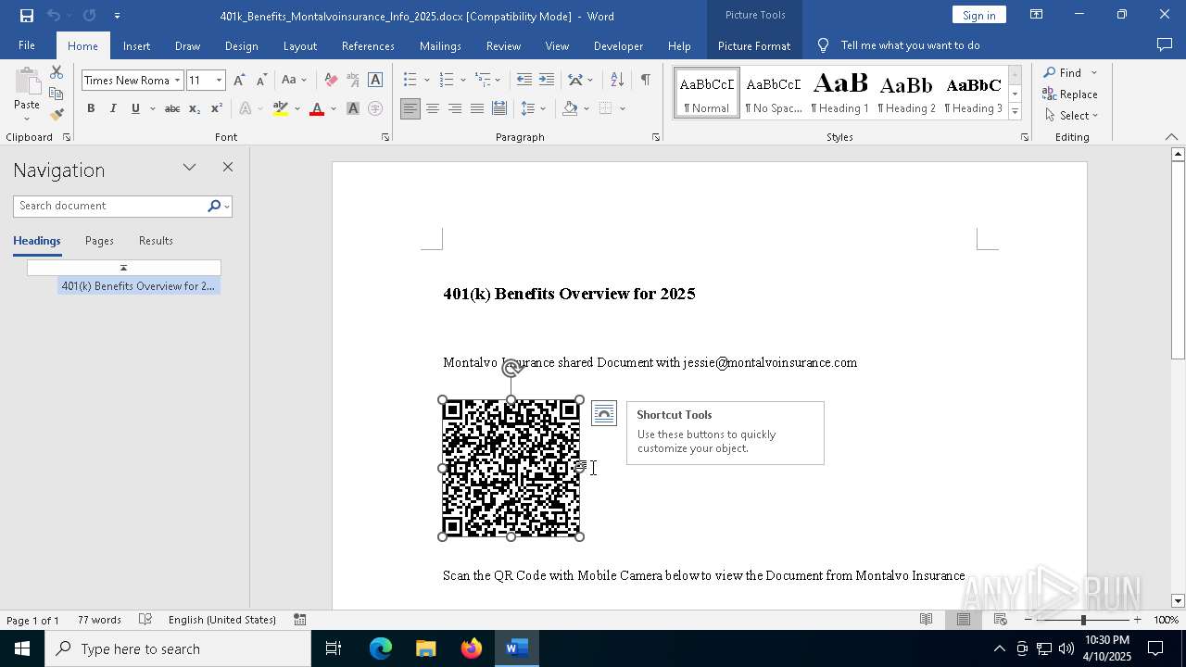The height and width of the screenshot is (667, 1186).
Task: Open the font name dropdown
Action: pos(177,81)
